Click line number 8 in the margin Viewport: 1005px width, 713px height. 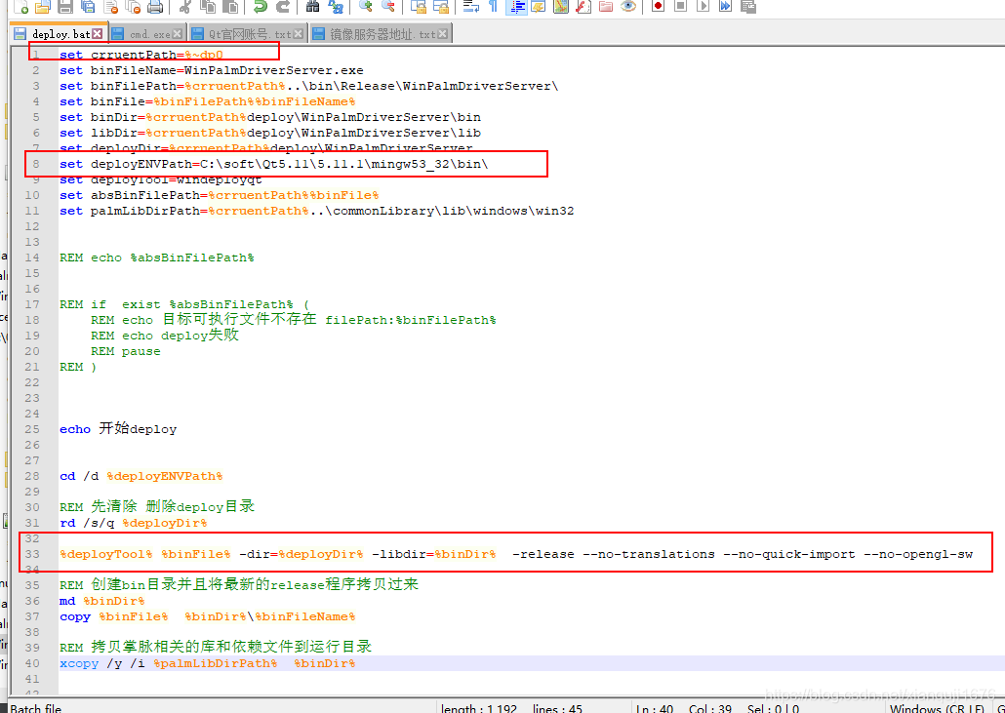[36, 164]
